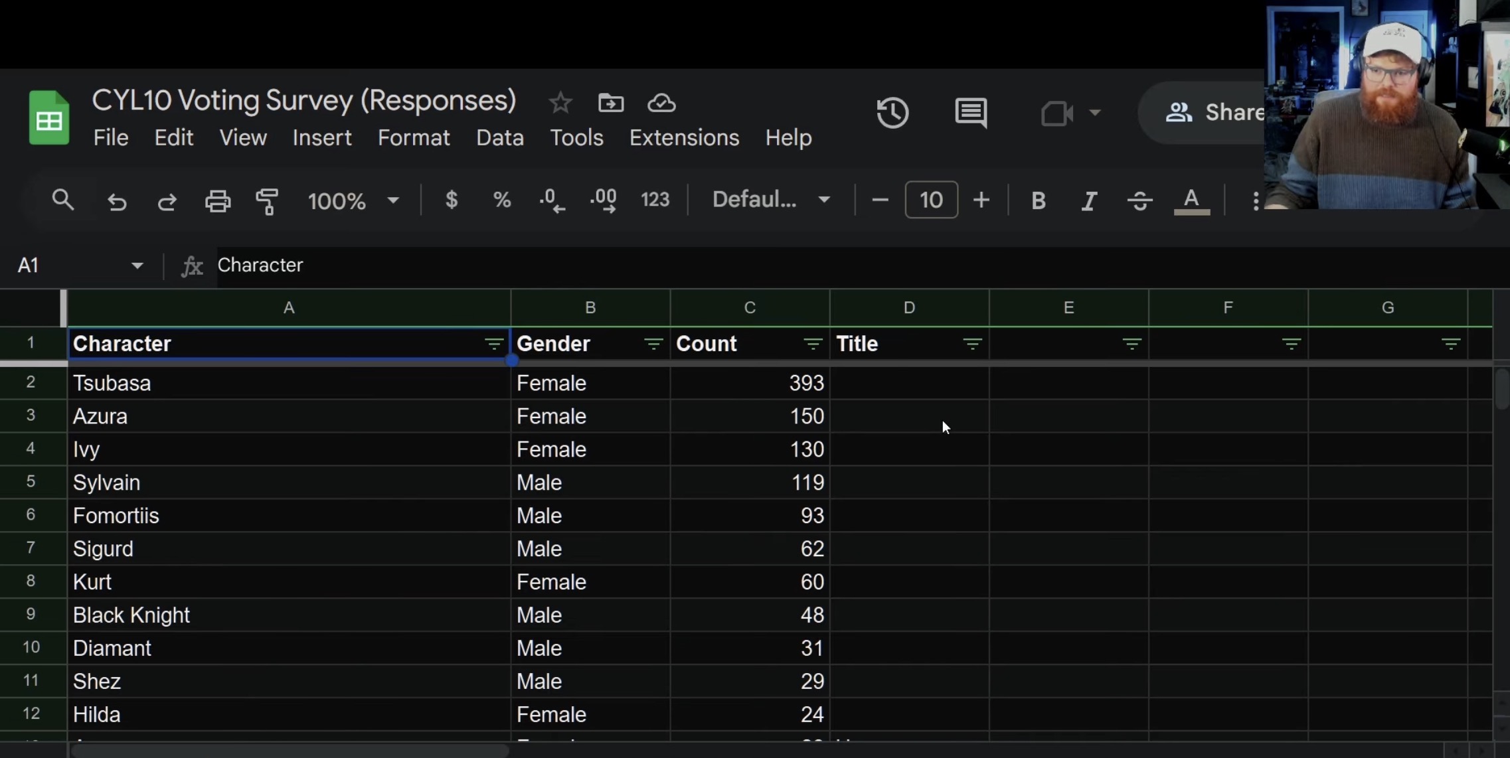This screenshot has width=1510, height=758.
Task: Open the Data menu
Action: tap(499, 138)
